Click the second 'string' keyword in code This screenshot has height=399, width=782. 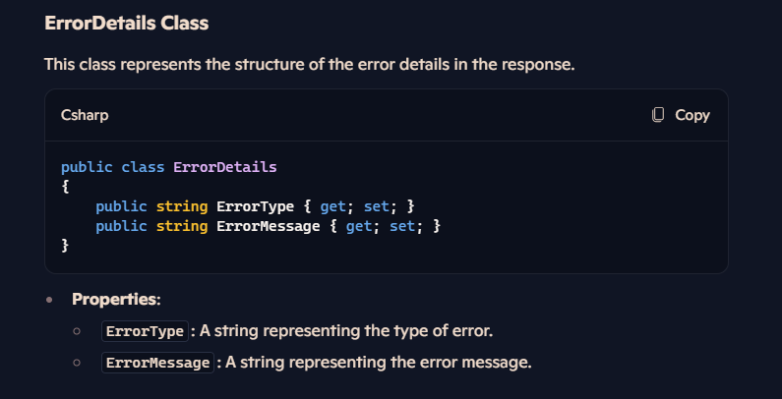click(182, 226)
